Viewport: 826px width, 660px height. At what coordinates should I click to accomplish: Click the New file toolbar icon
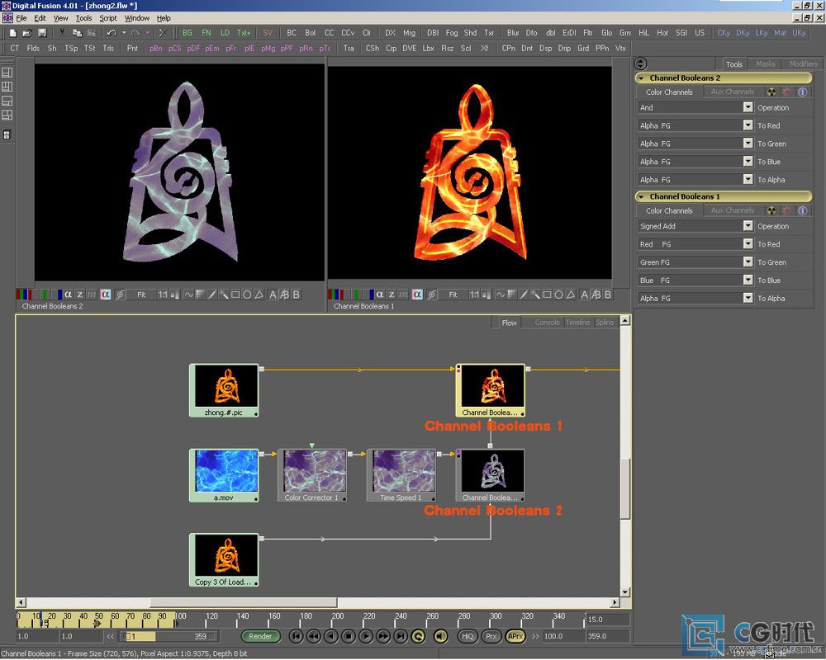click(x=12, y=33)
